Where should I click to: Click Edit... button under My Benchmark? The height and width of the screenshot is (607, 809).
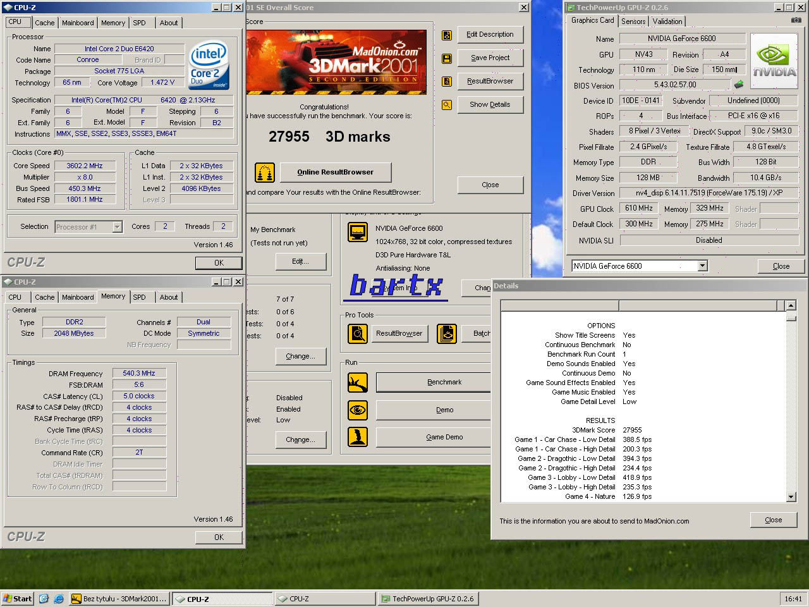coord(301,261)
